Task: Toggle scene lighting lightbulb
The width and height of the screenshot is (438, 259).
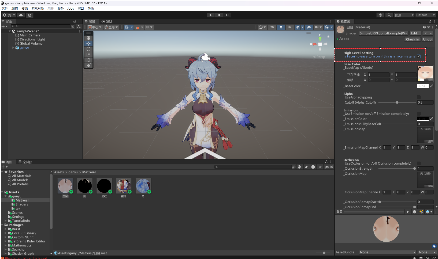Action: pyautogui.click(x=281, y=27)
